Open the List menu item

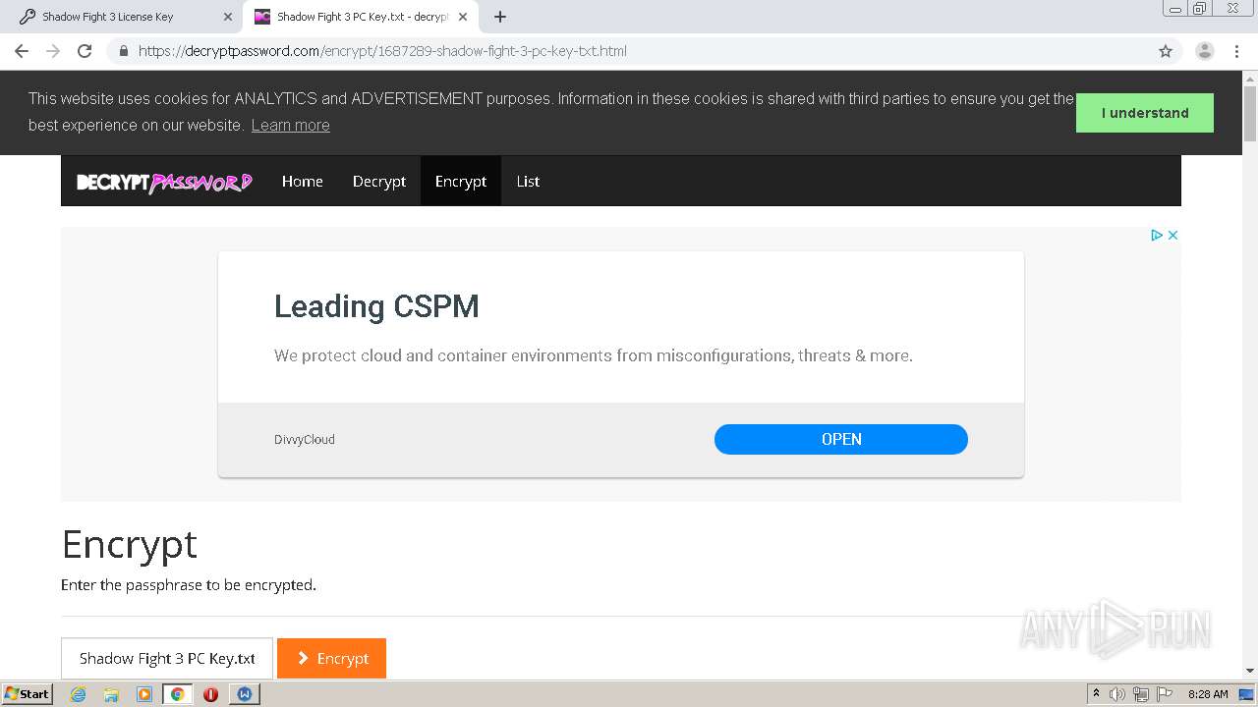528,181
